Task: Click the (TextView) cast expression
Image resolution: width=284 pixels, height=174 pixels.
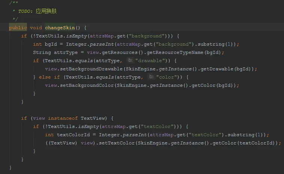Action: point(63,143)
